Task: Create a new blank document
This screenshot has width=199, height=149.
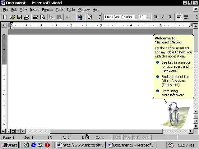Action: [x=5, y=17]
